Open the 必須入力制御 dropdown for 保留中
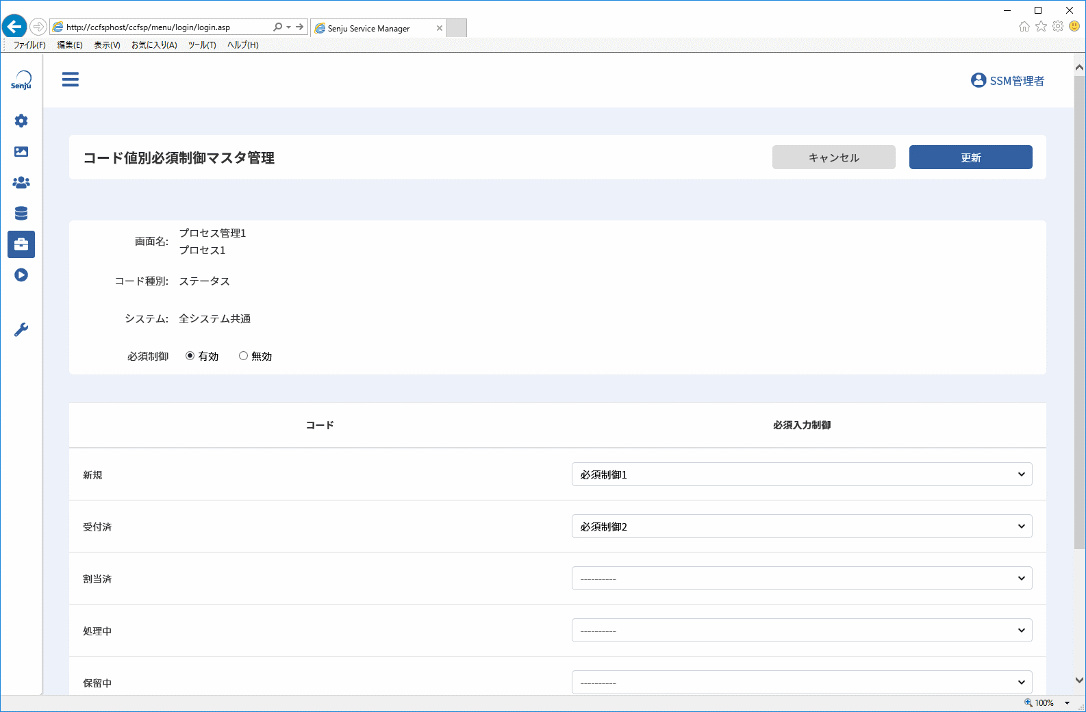1086x712 pixels. pyautogui.click(x=802, y=683)
